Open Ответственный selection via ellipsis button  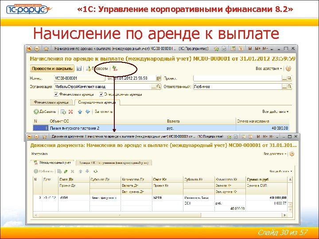pos(284,87)
